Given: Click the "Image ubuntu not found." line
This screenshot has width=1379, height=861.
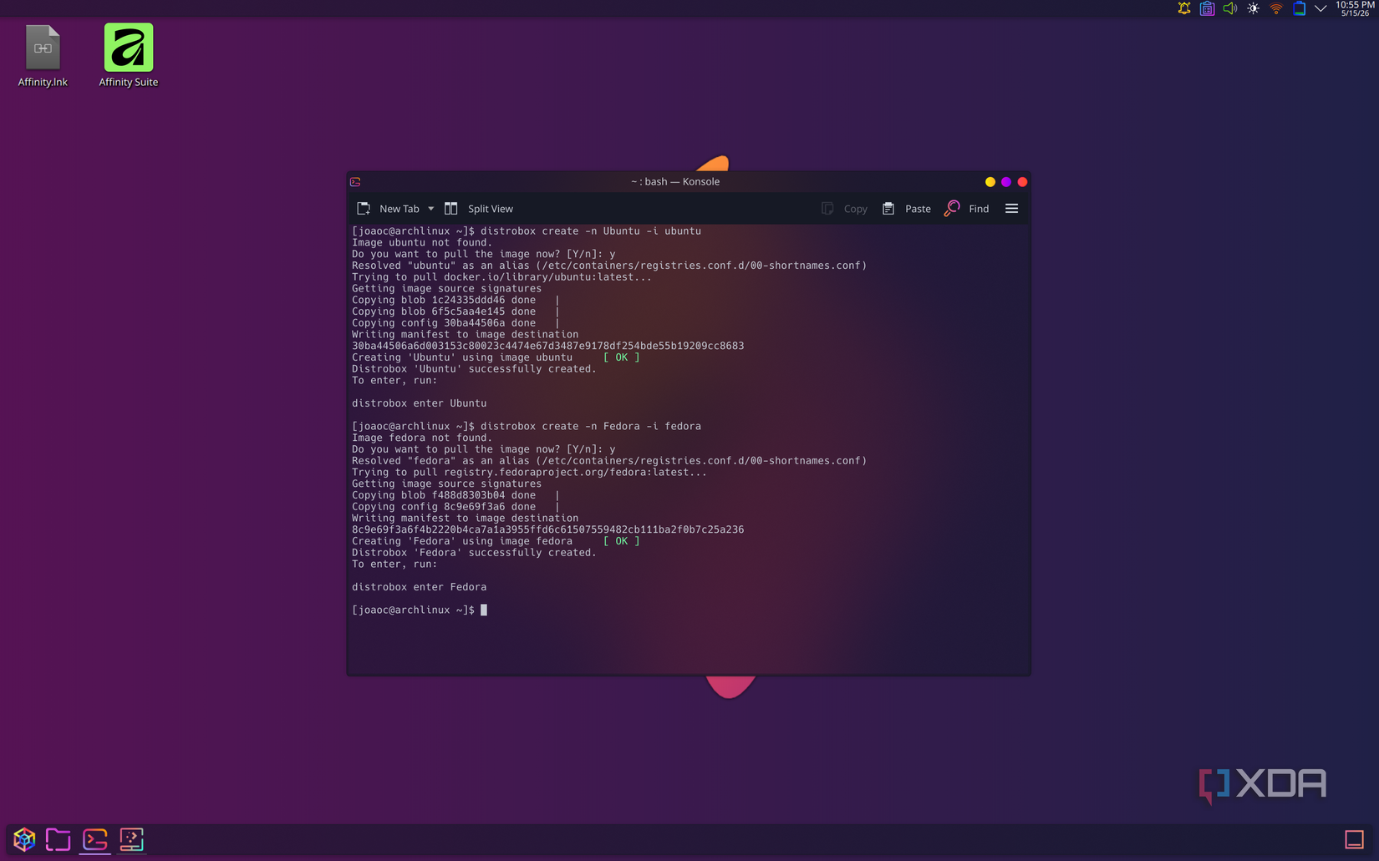Looking at the screenshot, I should [422, 243].
